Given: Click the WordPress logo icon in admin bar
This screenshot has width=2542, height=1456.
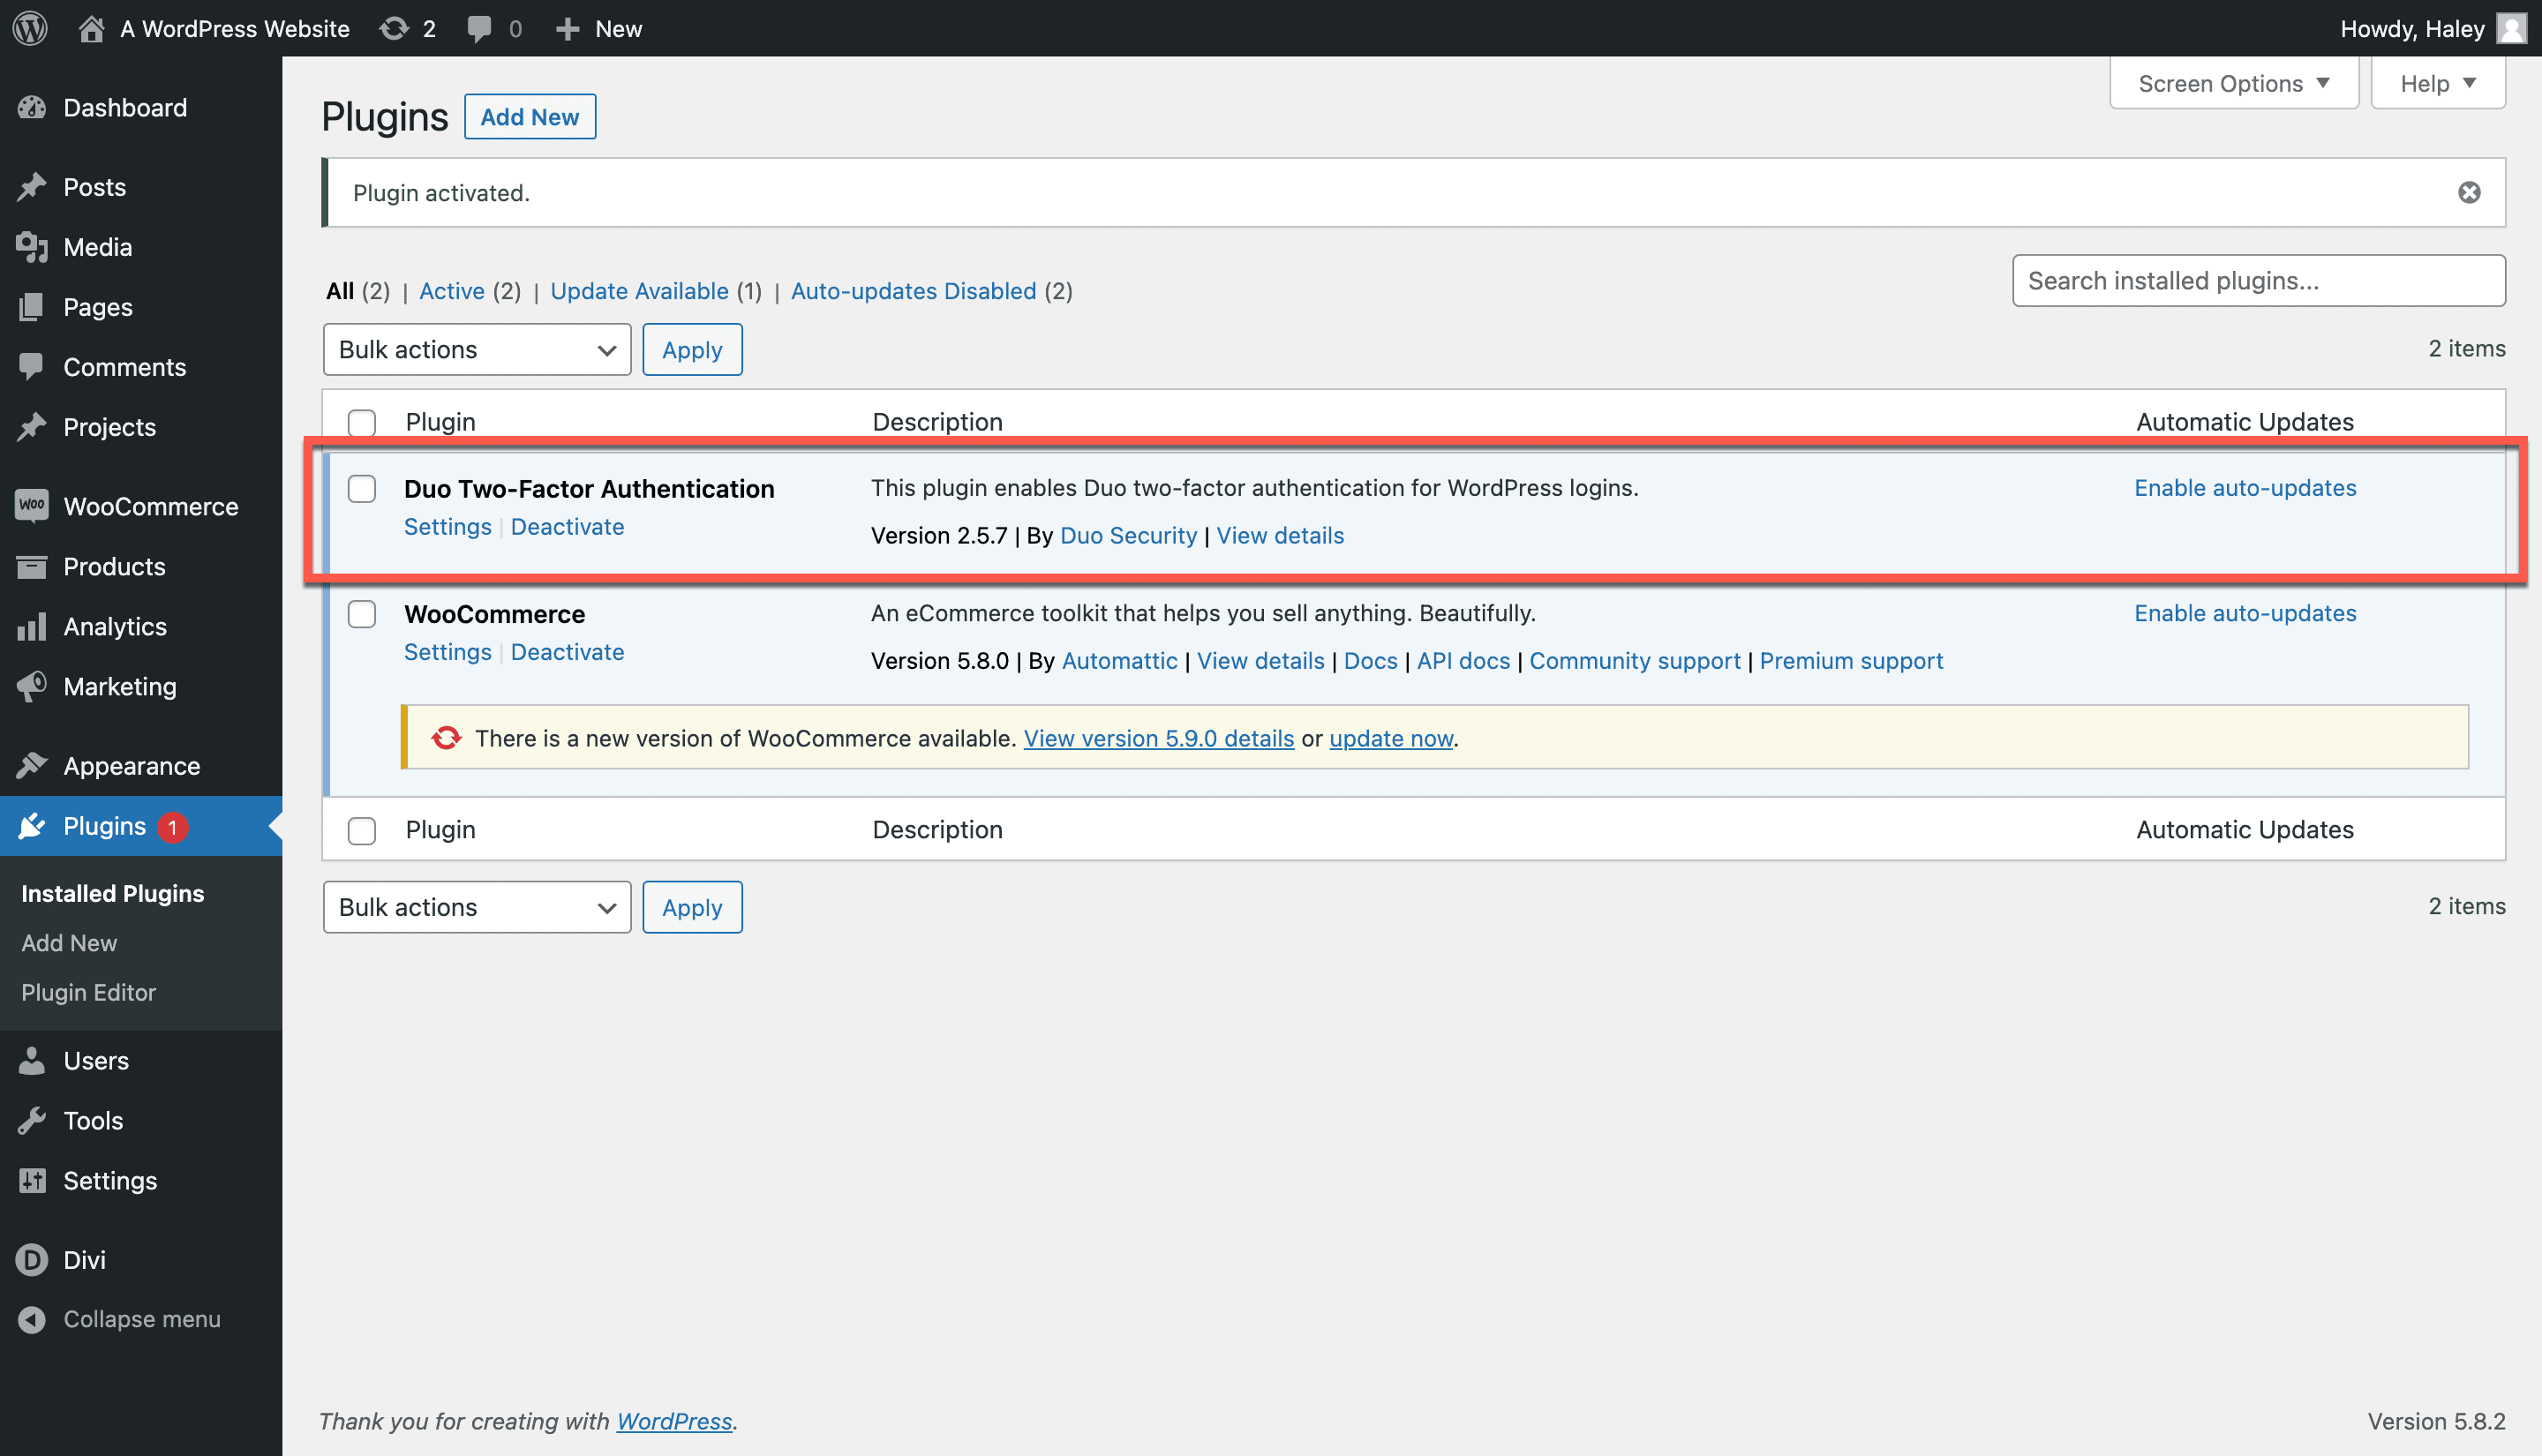Looking at the screenshot, I should click(30, 28).
